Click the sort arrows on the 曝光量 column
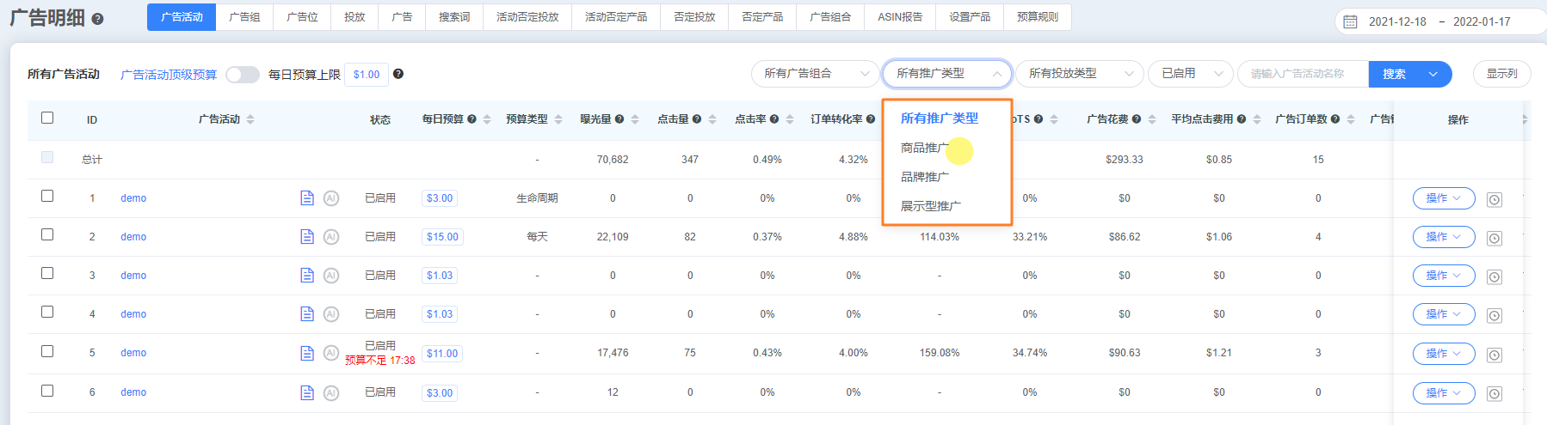 tap(635, 119)
